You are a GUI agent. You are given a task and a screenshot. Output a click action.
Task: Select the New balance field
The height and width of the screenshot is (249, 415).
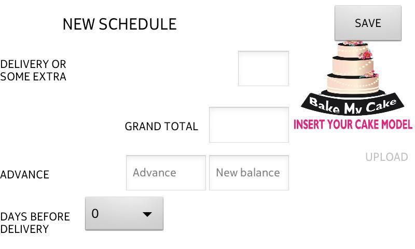pyautogui.click(x=249, y=173)
